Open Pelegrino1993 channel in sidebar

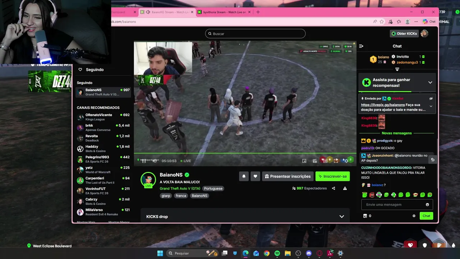point(103,159)
